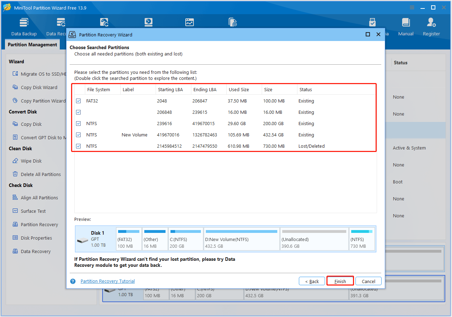452x317 pixels.
Task: Click the Disk Properties icon in sidebar
Action: pos(15,238)
